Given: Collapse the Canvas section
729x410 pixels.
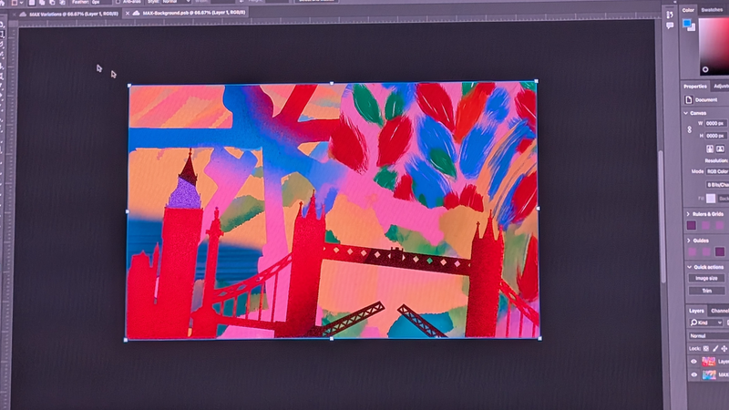Looking at the screenshot, I should [x=686, y=113].
